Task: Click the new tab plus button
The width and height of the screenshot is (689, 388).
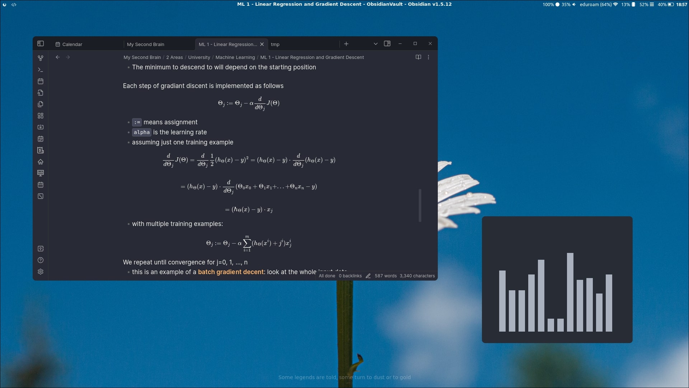Action: click(x=346, y=43)
